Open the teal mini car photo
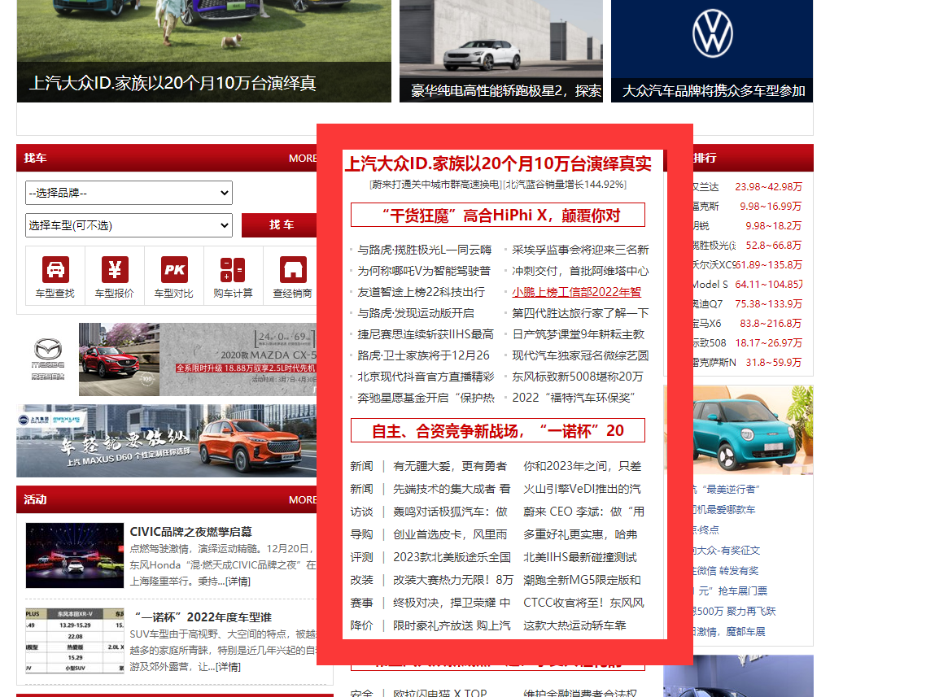Screen dimensions: 926x697 click(753, 429)
